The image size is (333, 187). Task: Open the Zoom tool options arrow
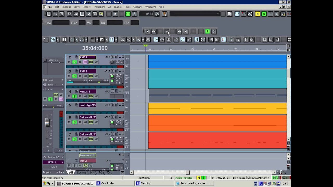143,39
